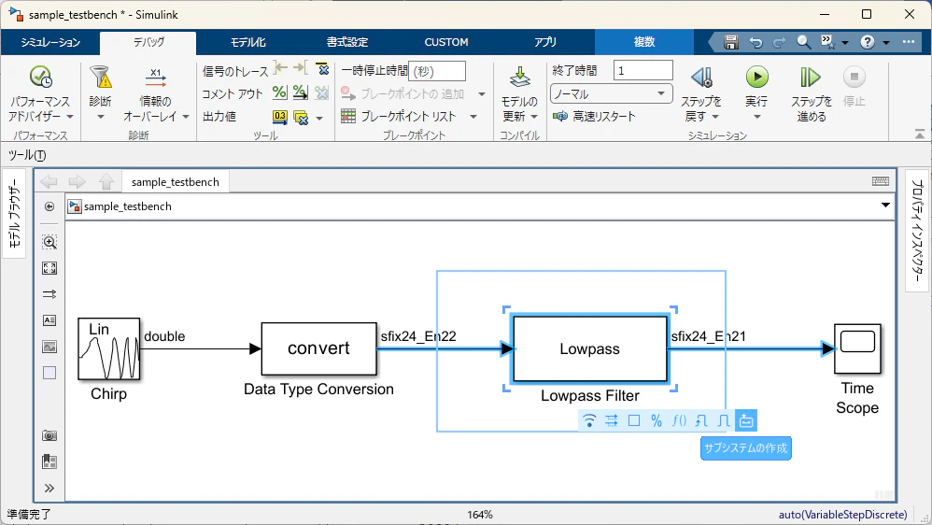Toggle the 0.3 output value label icon
Viewport: 932px width, 525px height.
pyautogui.click(x=279, y=117)
